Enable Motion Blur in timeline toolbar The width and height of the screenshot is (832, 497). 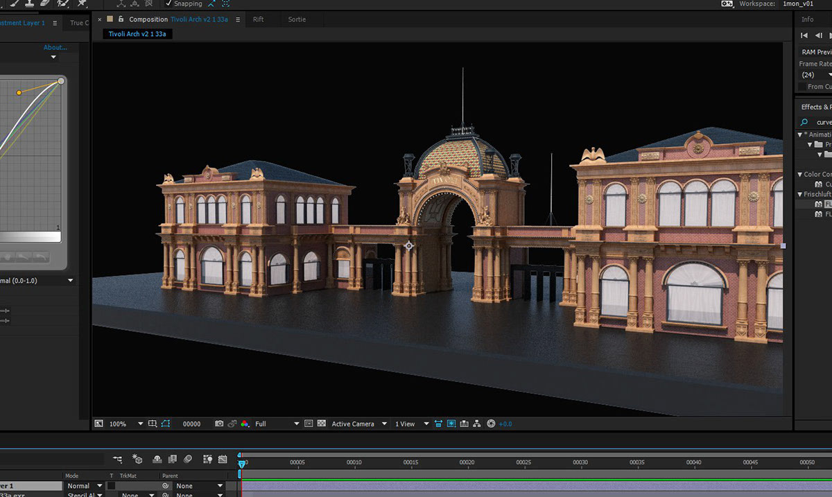tap(188, 459)
